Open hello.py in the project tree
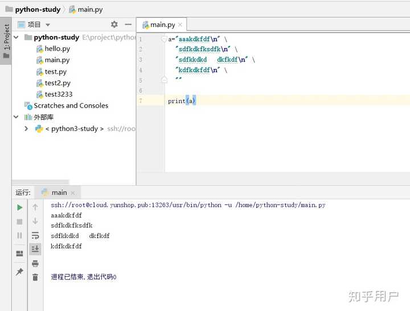This screenshot has height=311, width=410. [x=58, y=48]
